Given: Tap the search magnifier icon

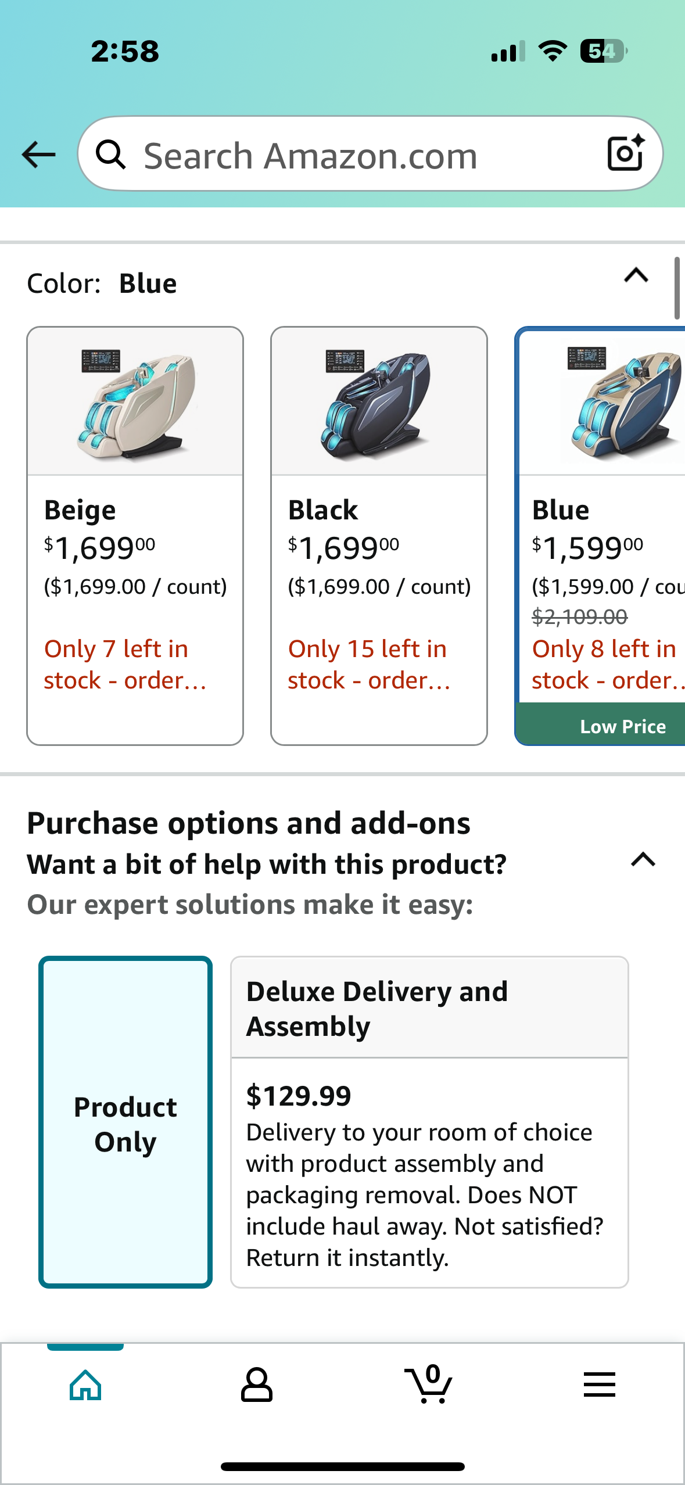Looking at the screenshot, I should click(110, 155).
